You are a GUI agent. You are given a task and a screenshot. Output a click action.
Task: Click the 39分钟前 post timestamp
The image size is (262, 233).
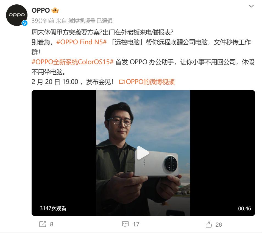(x=43, y=21)
